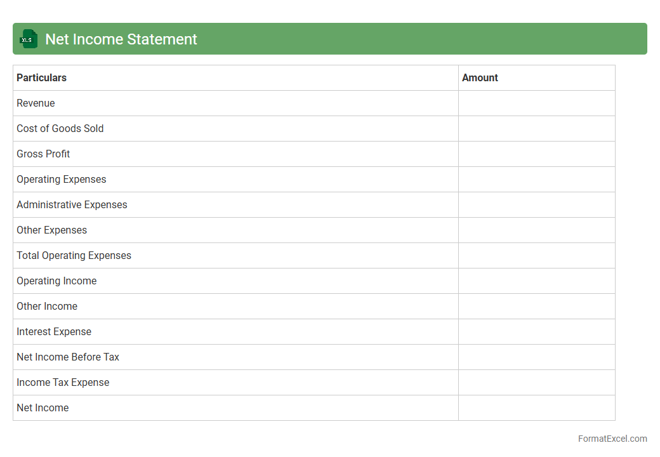Select the Amount column header
This screenshot has width=660, height=457.
[480, 77]
